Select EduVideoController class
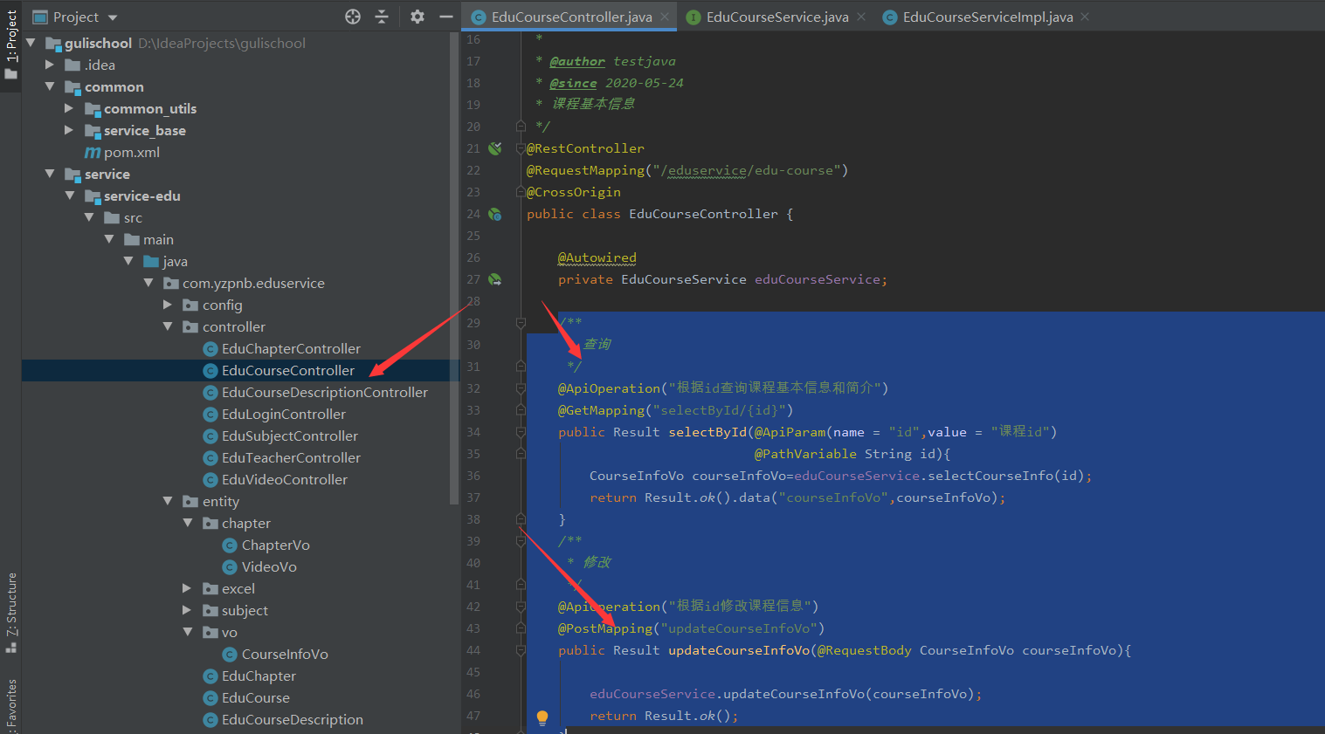The height and width of the screenshot is (734, 1325). [275, 479]
